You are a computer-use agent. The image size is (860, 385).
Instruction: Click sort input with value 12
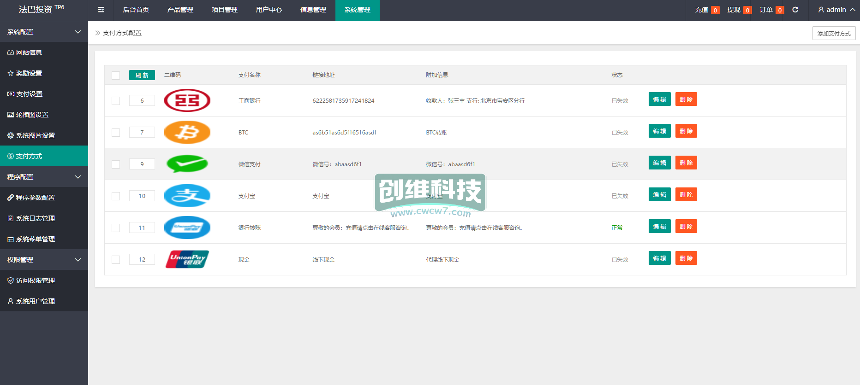click(x=142, y=259)
